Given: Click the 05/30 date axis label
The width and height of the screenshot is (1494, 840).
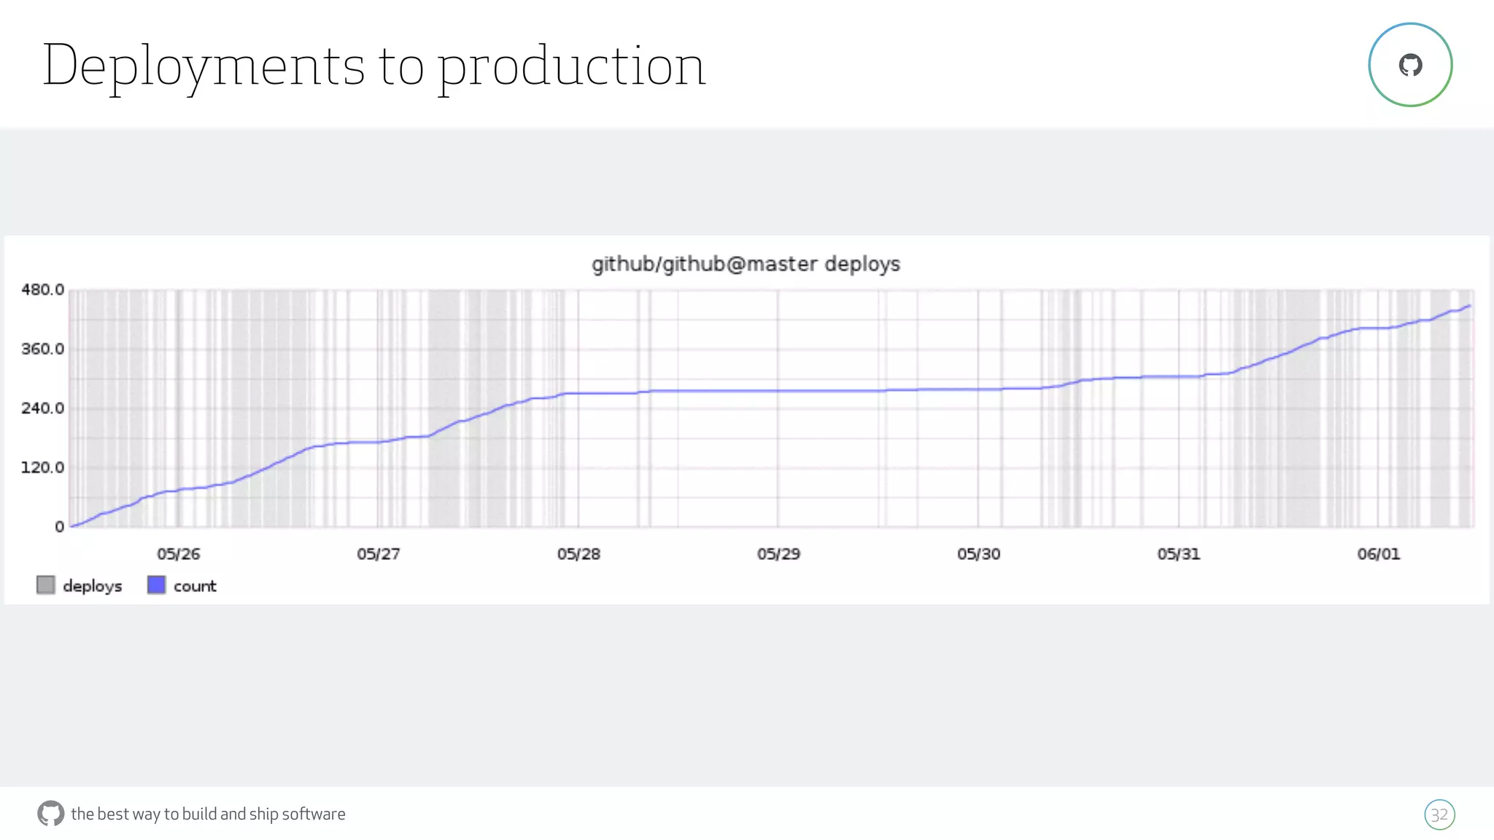Looking at the screenshot, I should [x=978, y=554].
